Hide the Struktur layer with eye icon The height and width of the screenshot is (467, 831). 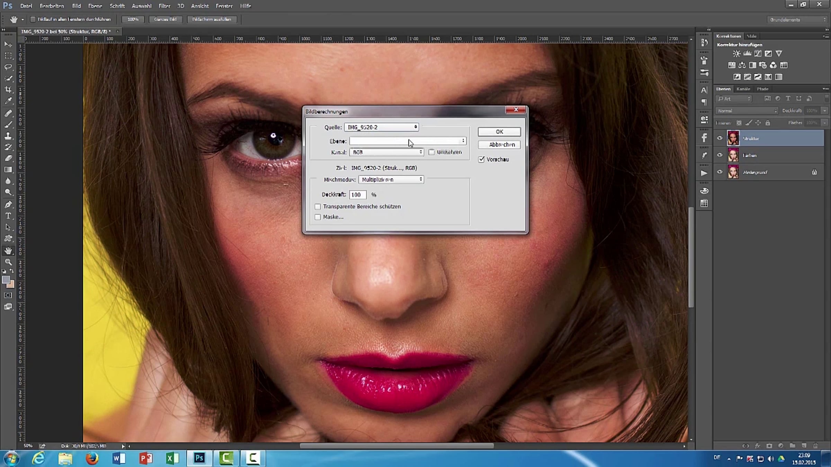pyautogui.click(x=720, y=138)
